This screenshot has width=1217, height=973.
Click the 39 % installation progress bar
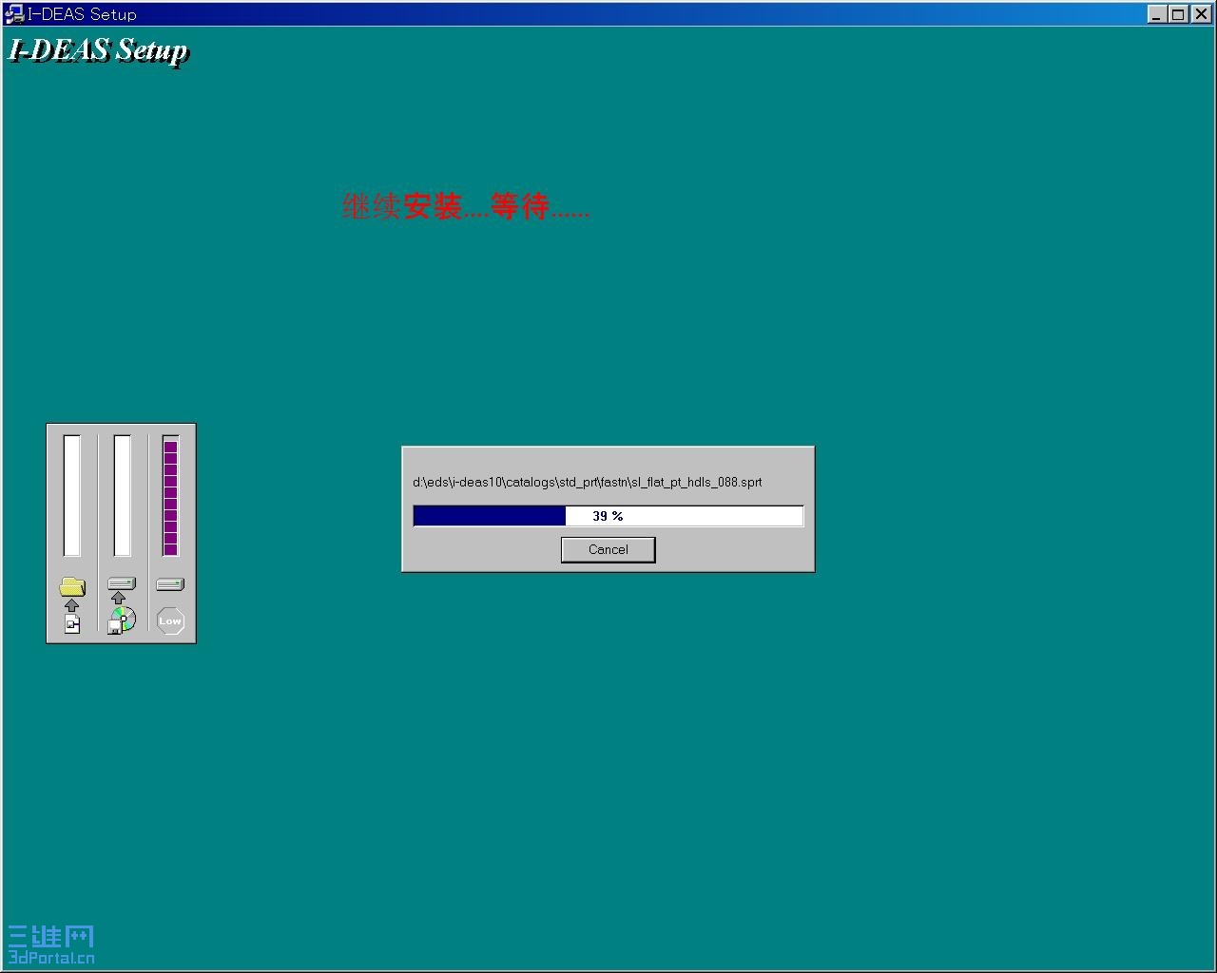pos(608,516)
